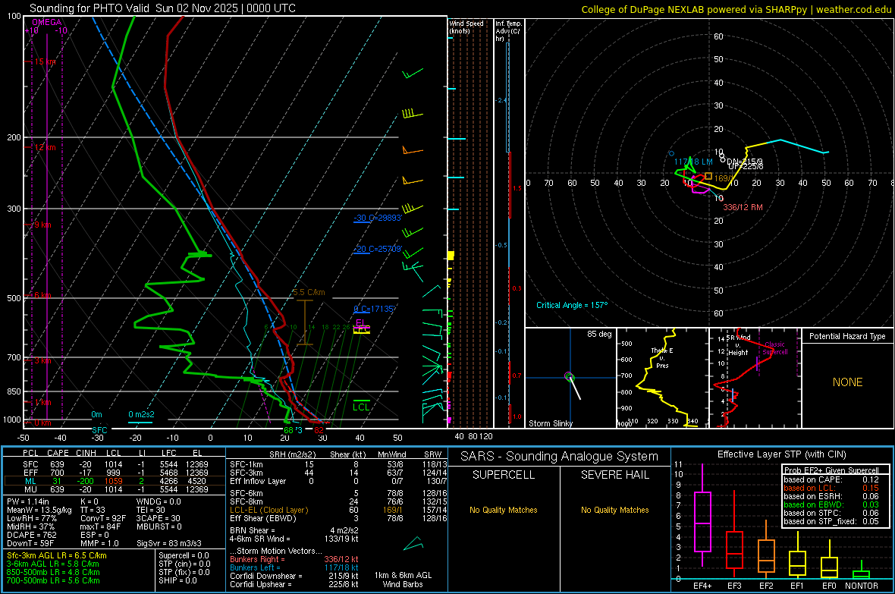Click the SHIP = 0.0 value
The width and height of the screenshot is (895, 594).
click(177, 580)
